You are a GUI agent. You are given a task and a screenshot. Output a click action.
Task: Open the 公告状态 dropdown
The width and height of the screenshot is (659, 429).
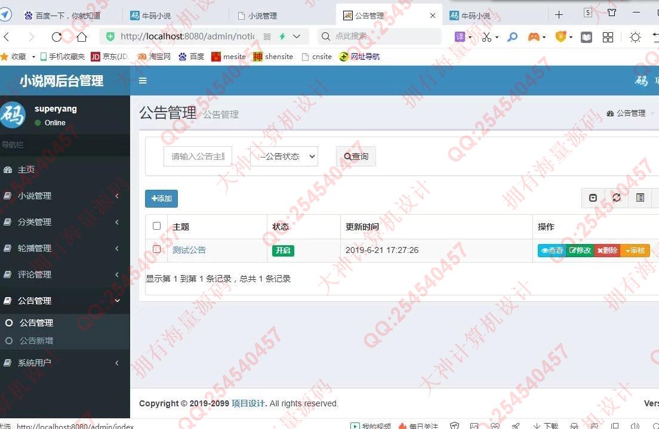pyautogui.click(x=284, y=156)
